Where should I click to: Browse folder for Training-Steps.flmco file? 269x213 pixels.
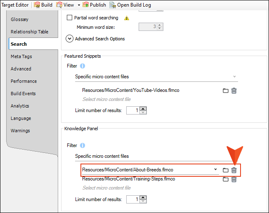tap(226, 179)
